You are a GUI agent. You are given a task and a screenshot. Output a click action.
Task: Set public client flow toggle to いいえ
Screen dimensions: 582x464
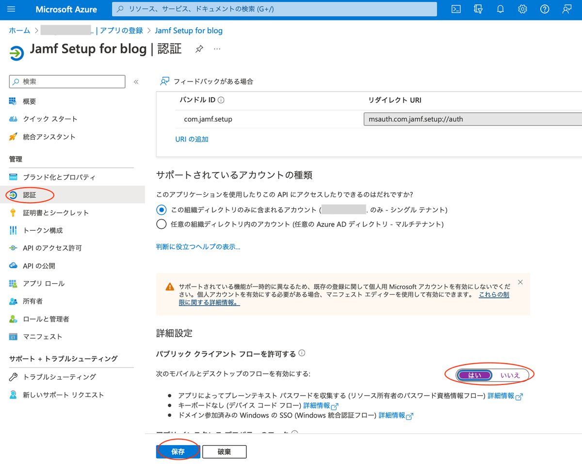[x=510, y=375]
